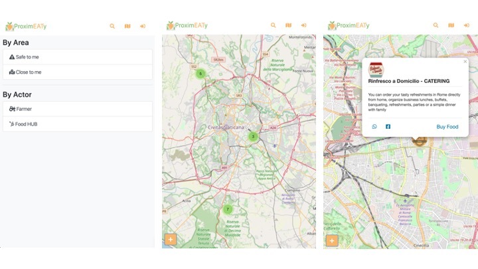This screenshot has height=269, width=478.
Task: Click search icon in left By Area panel header
Action: [x=112, y=26]
